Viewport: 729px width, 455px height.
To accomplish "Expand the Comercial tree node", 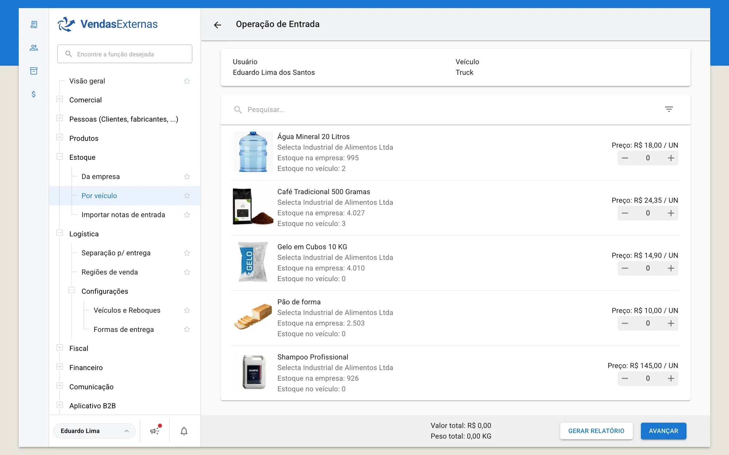I will 60,99.
